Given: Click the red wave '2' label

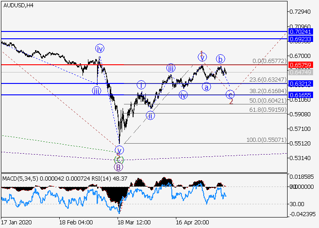Looking at the screenshot, I should (x=232, y=102).
